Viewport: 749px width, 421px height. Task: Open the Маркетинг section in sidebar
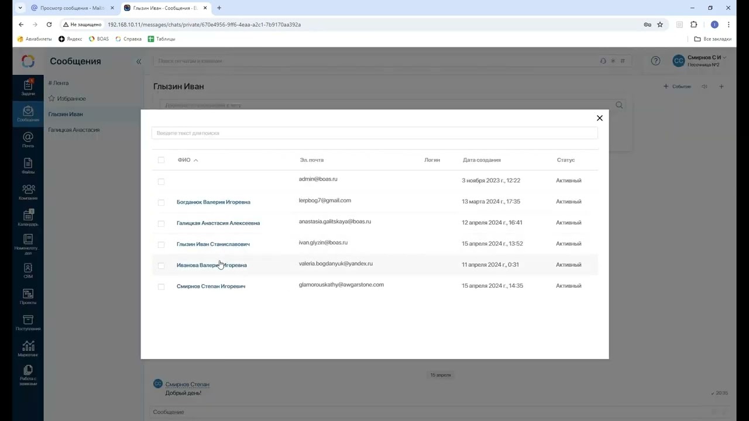coord(28,349)
